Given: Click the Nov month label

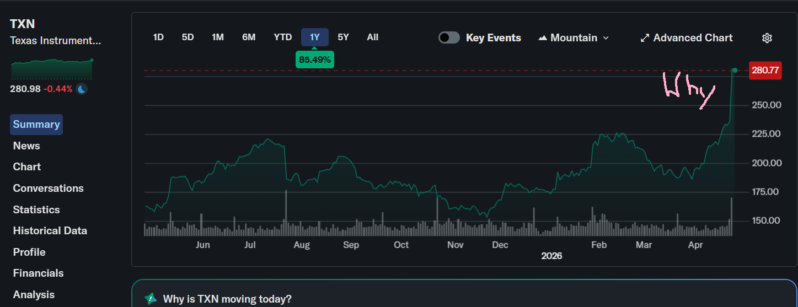Looking at the screenshot, I should [x=455, y=245].
